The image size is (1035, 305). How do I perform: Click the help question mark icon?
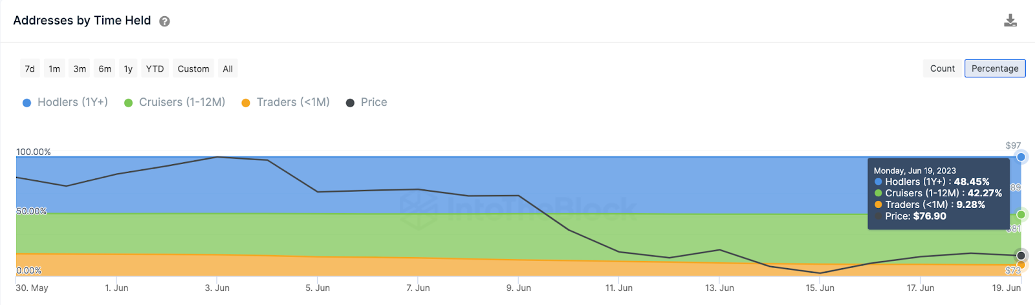[165, 21]
